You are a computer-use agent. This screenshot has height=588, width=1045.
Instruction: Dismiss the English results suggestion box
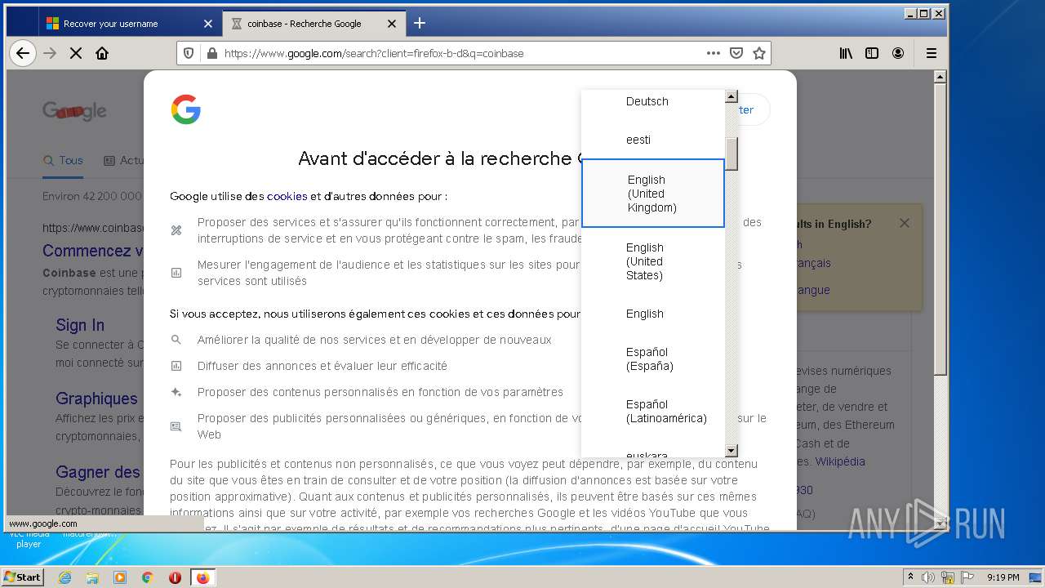click(905, 223)
